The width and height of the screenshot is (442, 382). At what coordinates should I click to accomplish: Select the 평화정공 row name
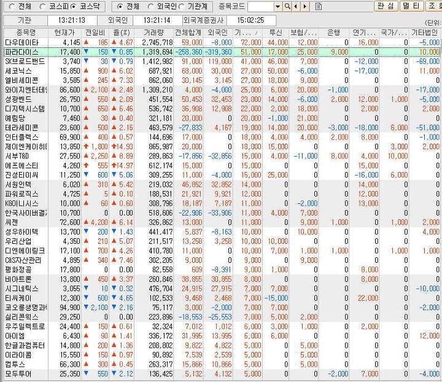(18, 270)
